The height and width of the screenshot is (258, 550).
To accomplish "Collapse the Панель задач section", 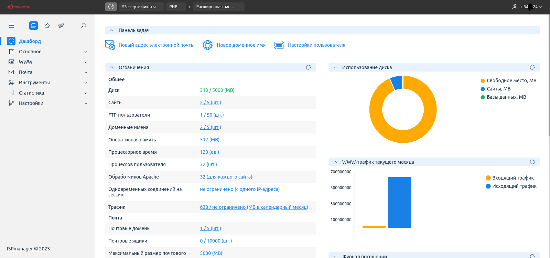I will pyautogui.click(x=111, y=30).
